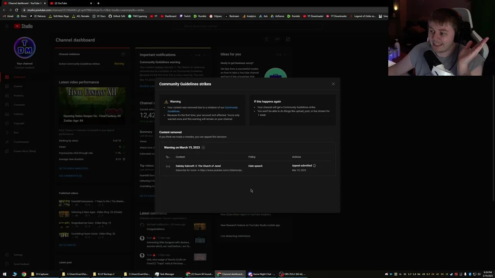Image resolution: width=495 pixels, height=278 pixels.
Task: Open OBS 29.0.2 from the taskbar
Action: point(293,274)
